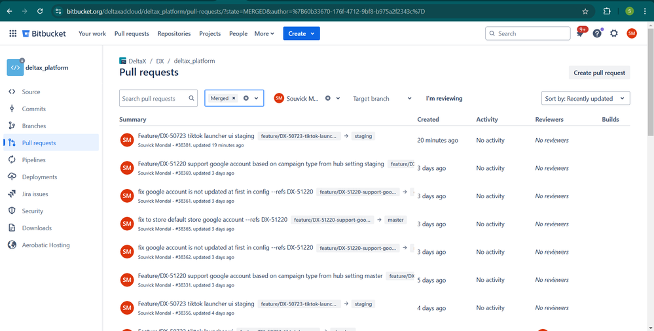Open pull request #38362 fix google account
654x331 pixels.
tap(225, 248)
